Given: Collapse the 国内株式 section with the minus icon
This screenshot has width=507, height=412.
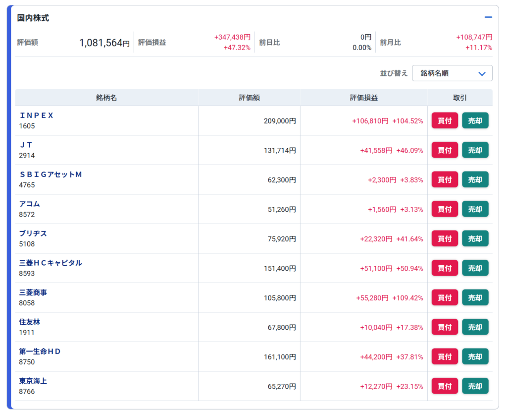Looking at the screenshot, I should (488, 17).
